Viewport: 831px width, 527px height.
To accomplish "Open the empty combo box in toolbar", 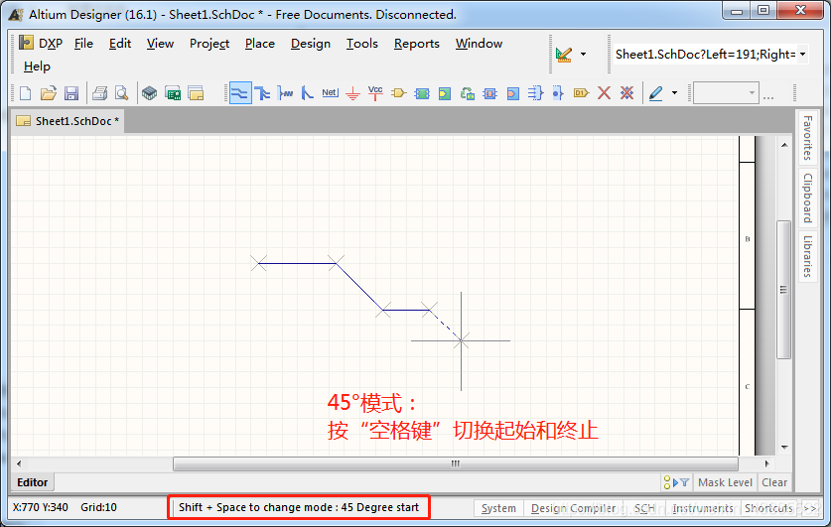I will click(x=726, y=93).
